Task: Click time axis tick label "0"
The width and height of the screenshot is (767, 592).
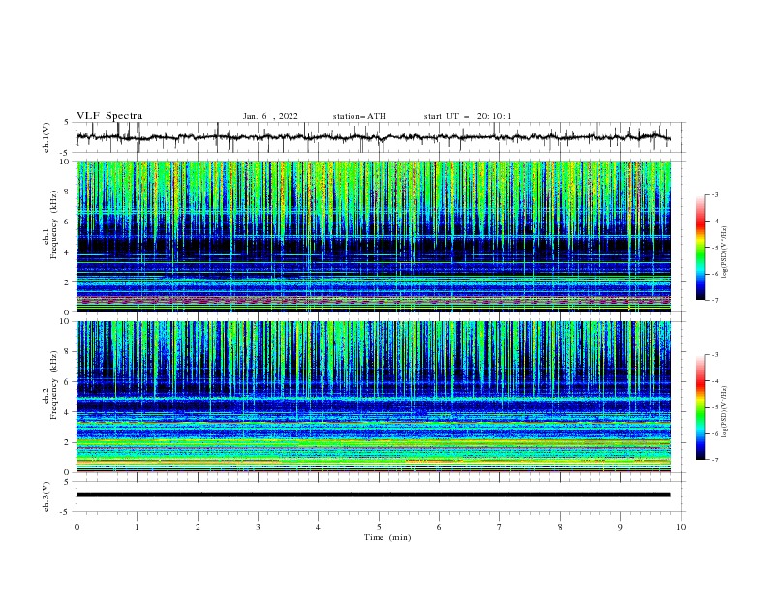Action: point(77,527)
